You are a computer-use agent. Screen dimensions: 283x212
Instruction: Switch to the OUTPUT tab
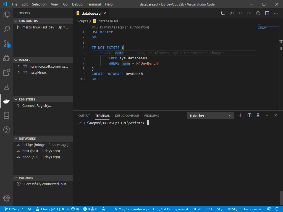(84, 116)
